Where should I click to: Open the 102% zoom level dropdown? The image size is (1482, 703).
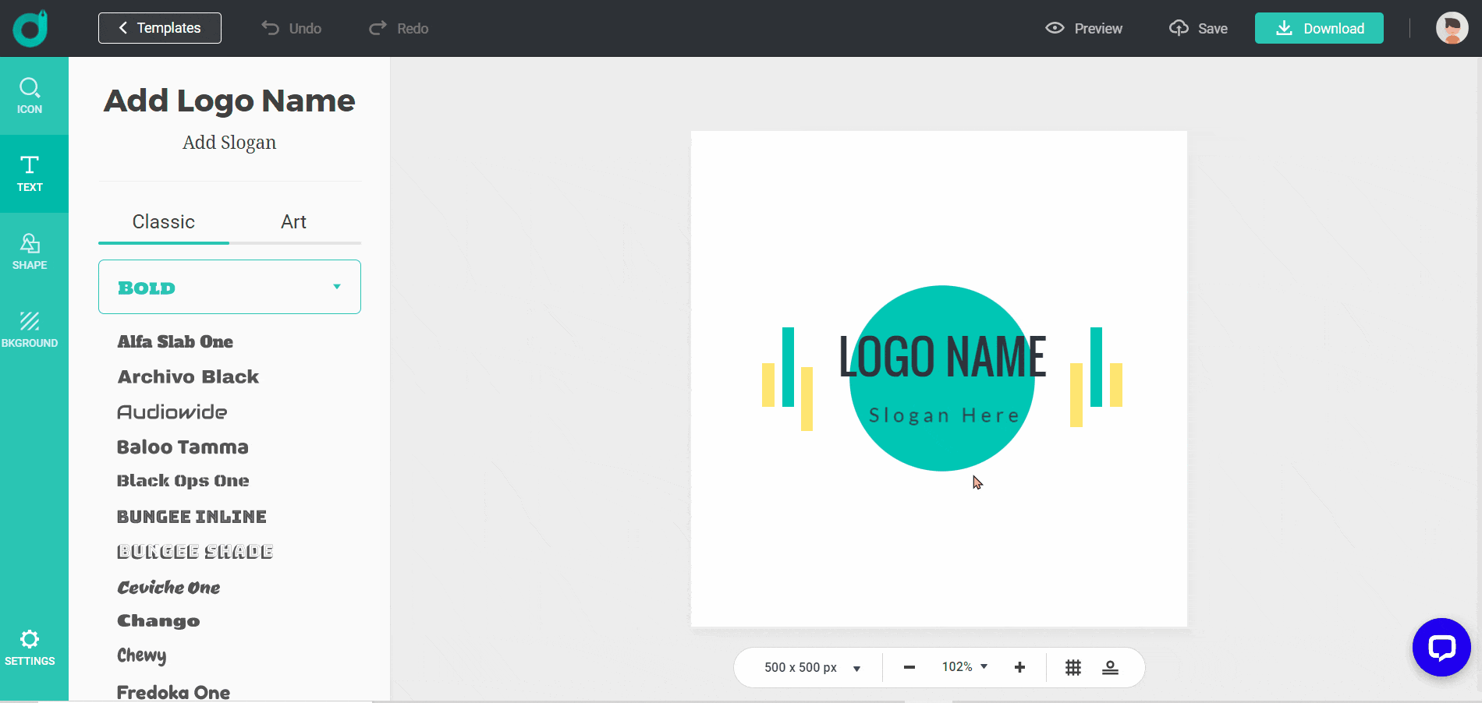(x=965, y=667)
